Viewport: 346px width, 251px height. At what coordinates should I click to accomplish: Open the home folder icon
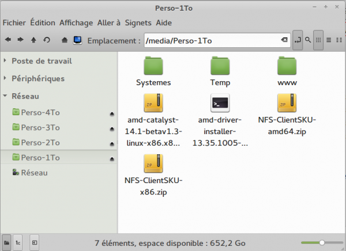65,40
